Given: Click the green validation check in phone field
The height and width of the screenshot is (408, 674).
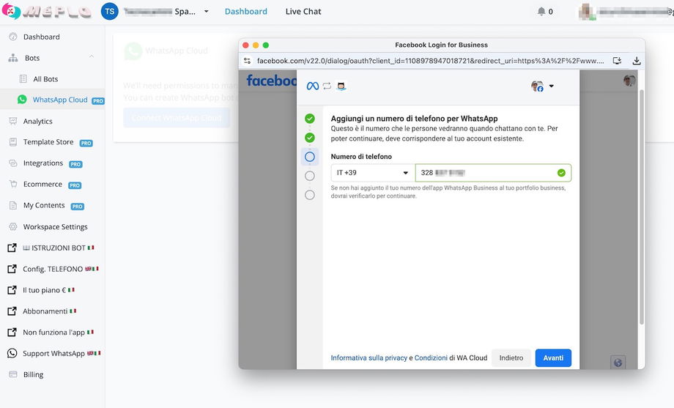Looking at the screenshot, I should 561,173.
